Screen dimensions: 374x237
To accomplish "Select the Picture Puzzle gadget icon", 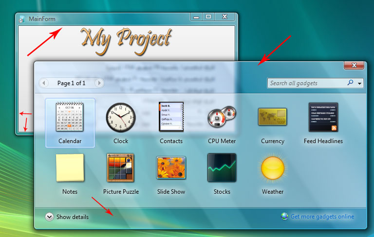I will pyautogui.click(x=120, y=167).
